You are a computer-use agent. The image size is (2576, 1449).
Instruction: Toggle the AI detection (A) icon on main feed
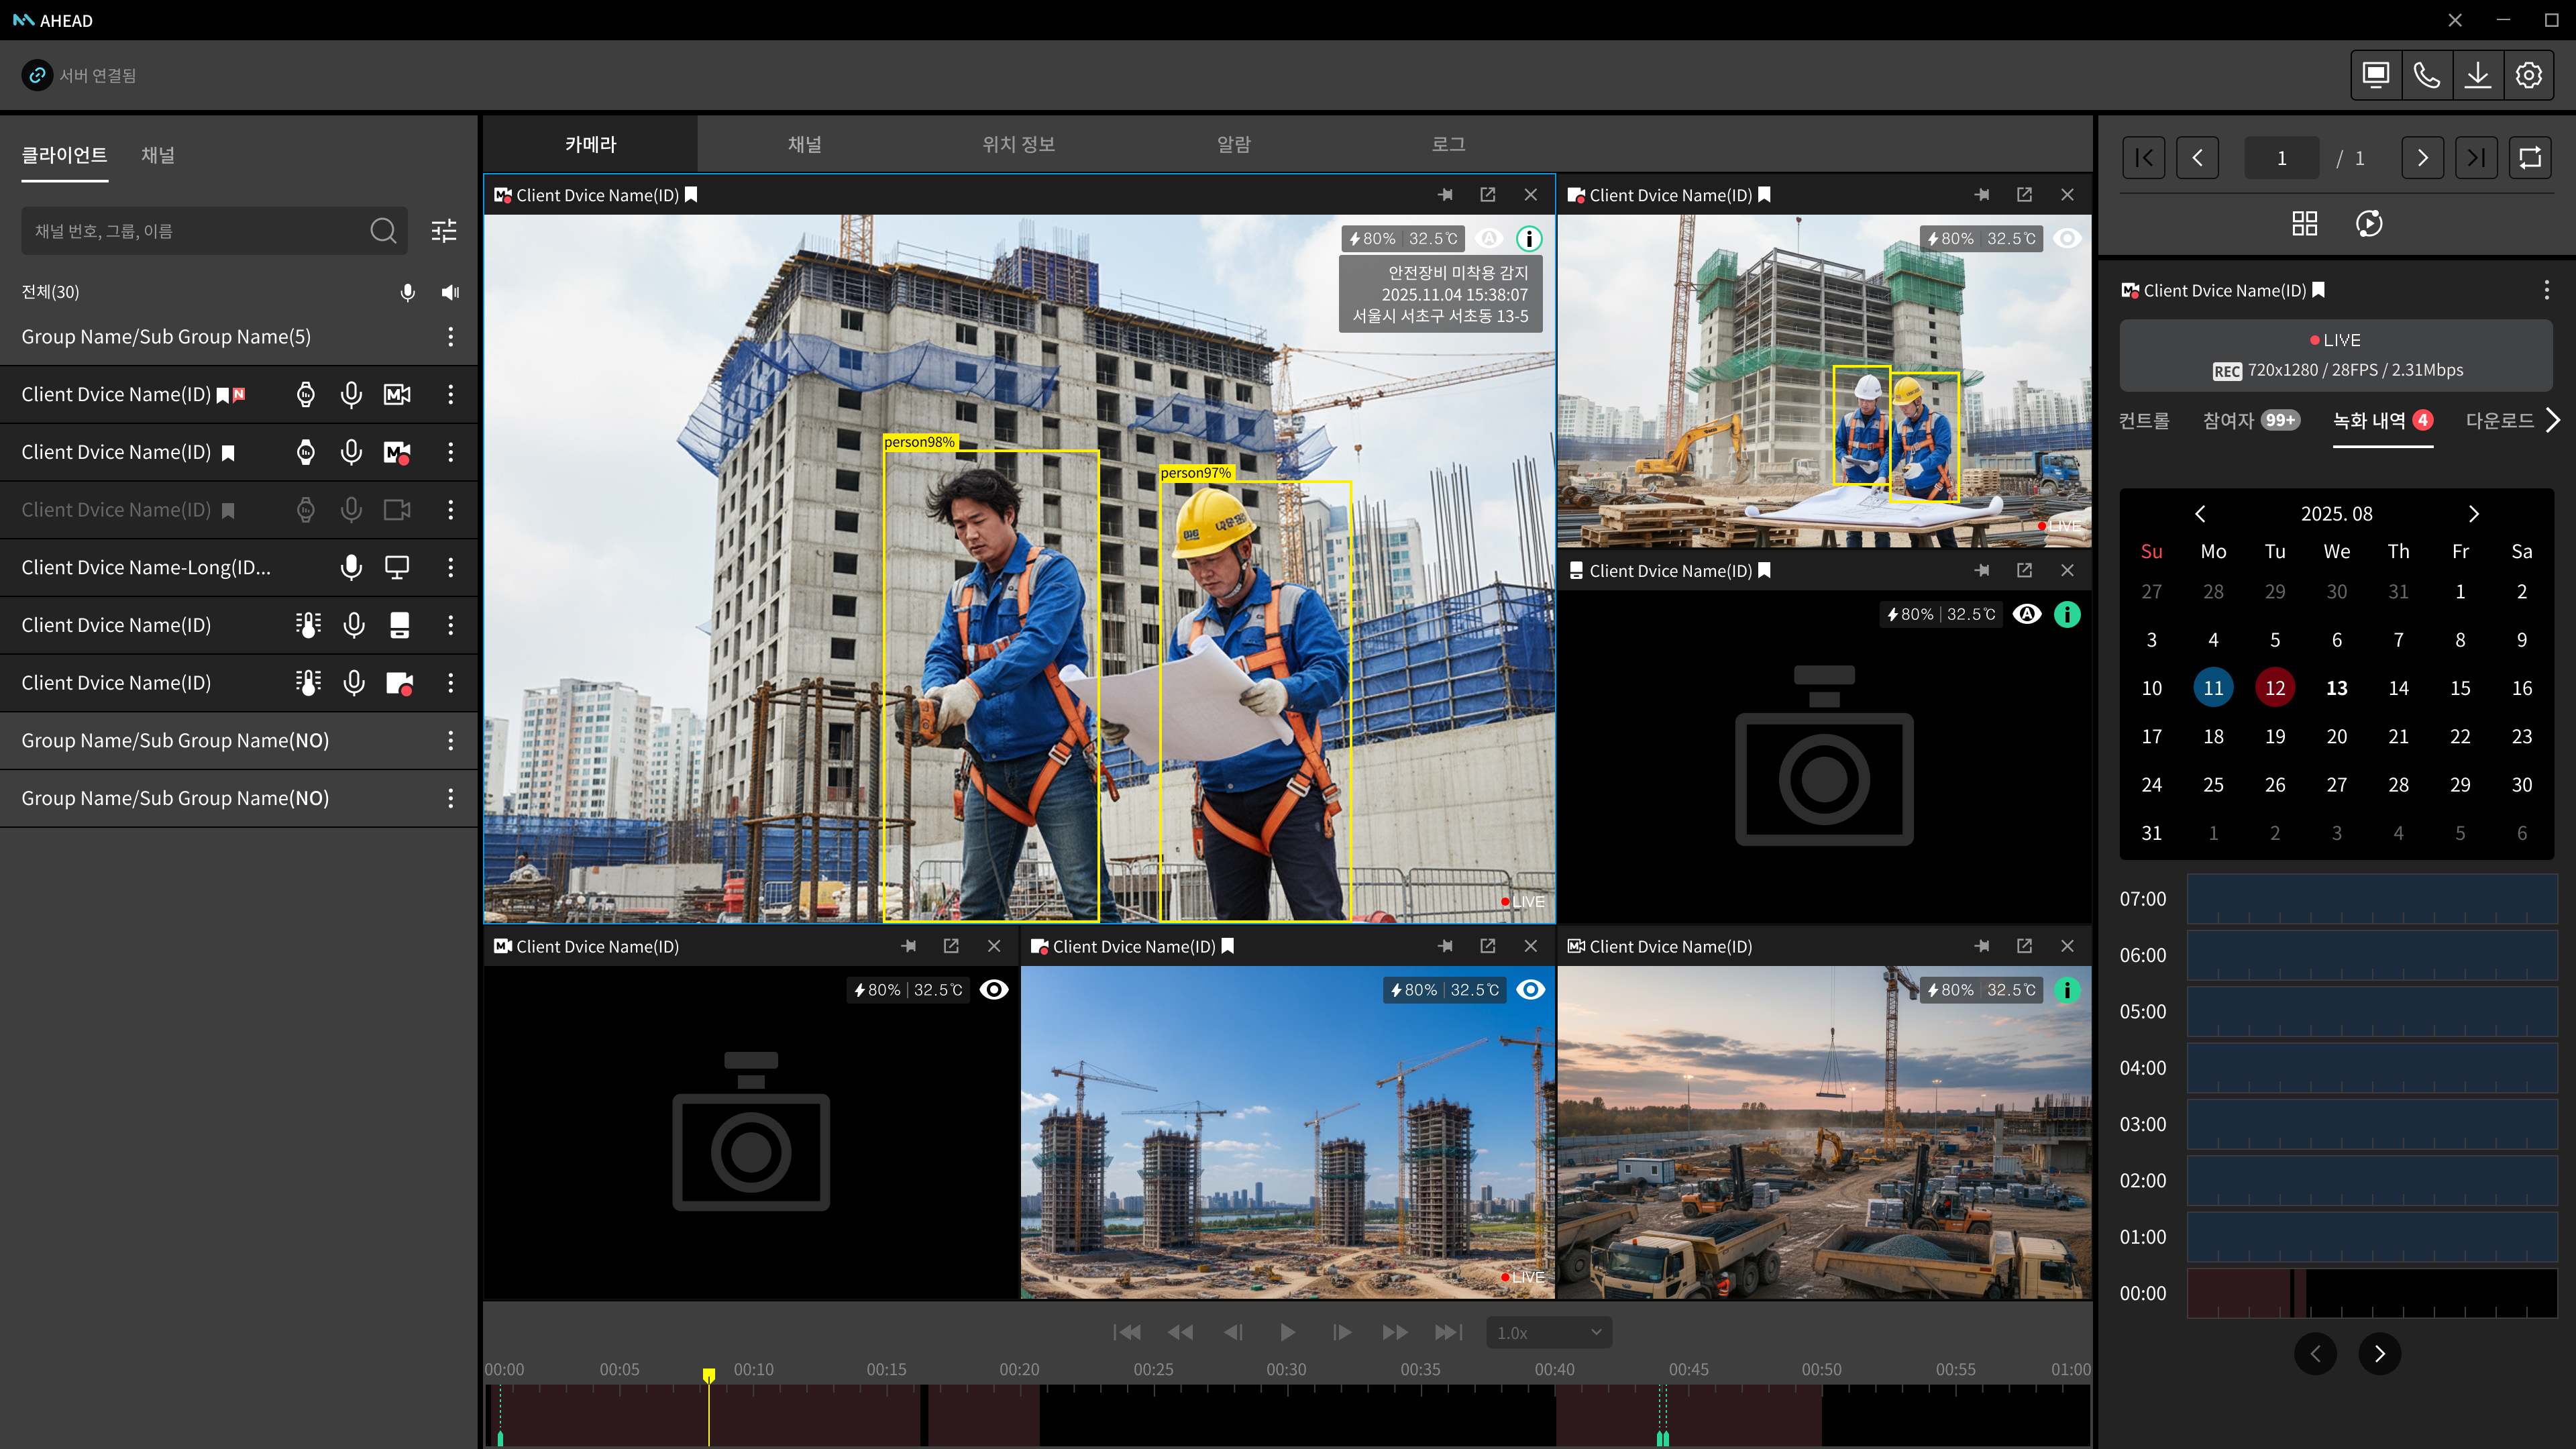pos(1489,239)
